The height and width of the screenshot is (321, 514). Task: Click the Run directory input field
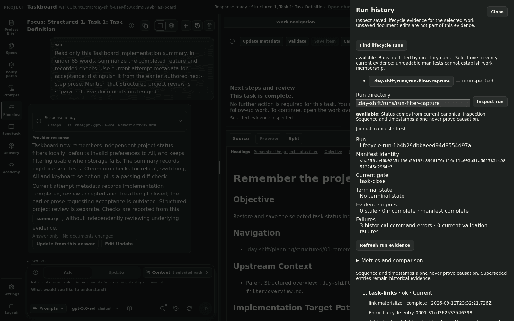(x=413, y=103)
